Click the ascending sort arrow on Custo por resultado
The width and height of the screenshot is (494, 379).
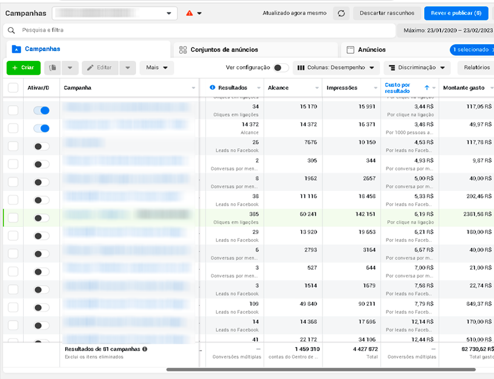coord(427,88)
